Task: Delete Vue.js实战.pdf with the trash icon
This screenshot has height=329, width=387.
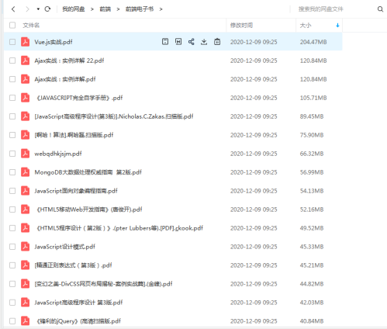Action: [x=217, y=42]
